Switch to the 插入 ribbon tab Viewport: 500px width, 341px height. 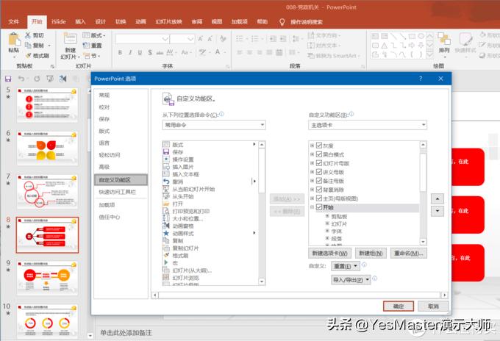point(80,21)
